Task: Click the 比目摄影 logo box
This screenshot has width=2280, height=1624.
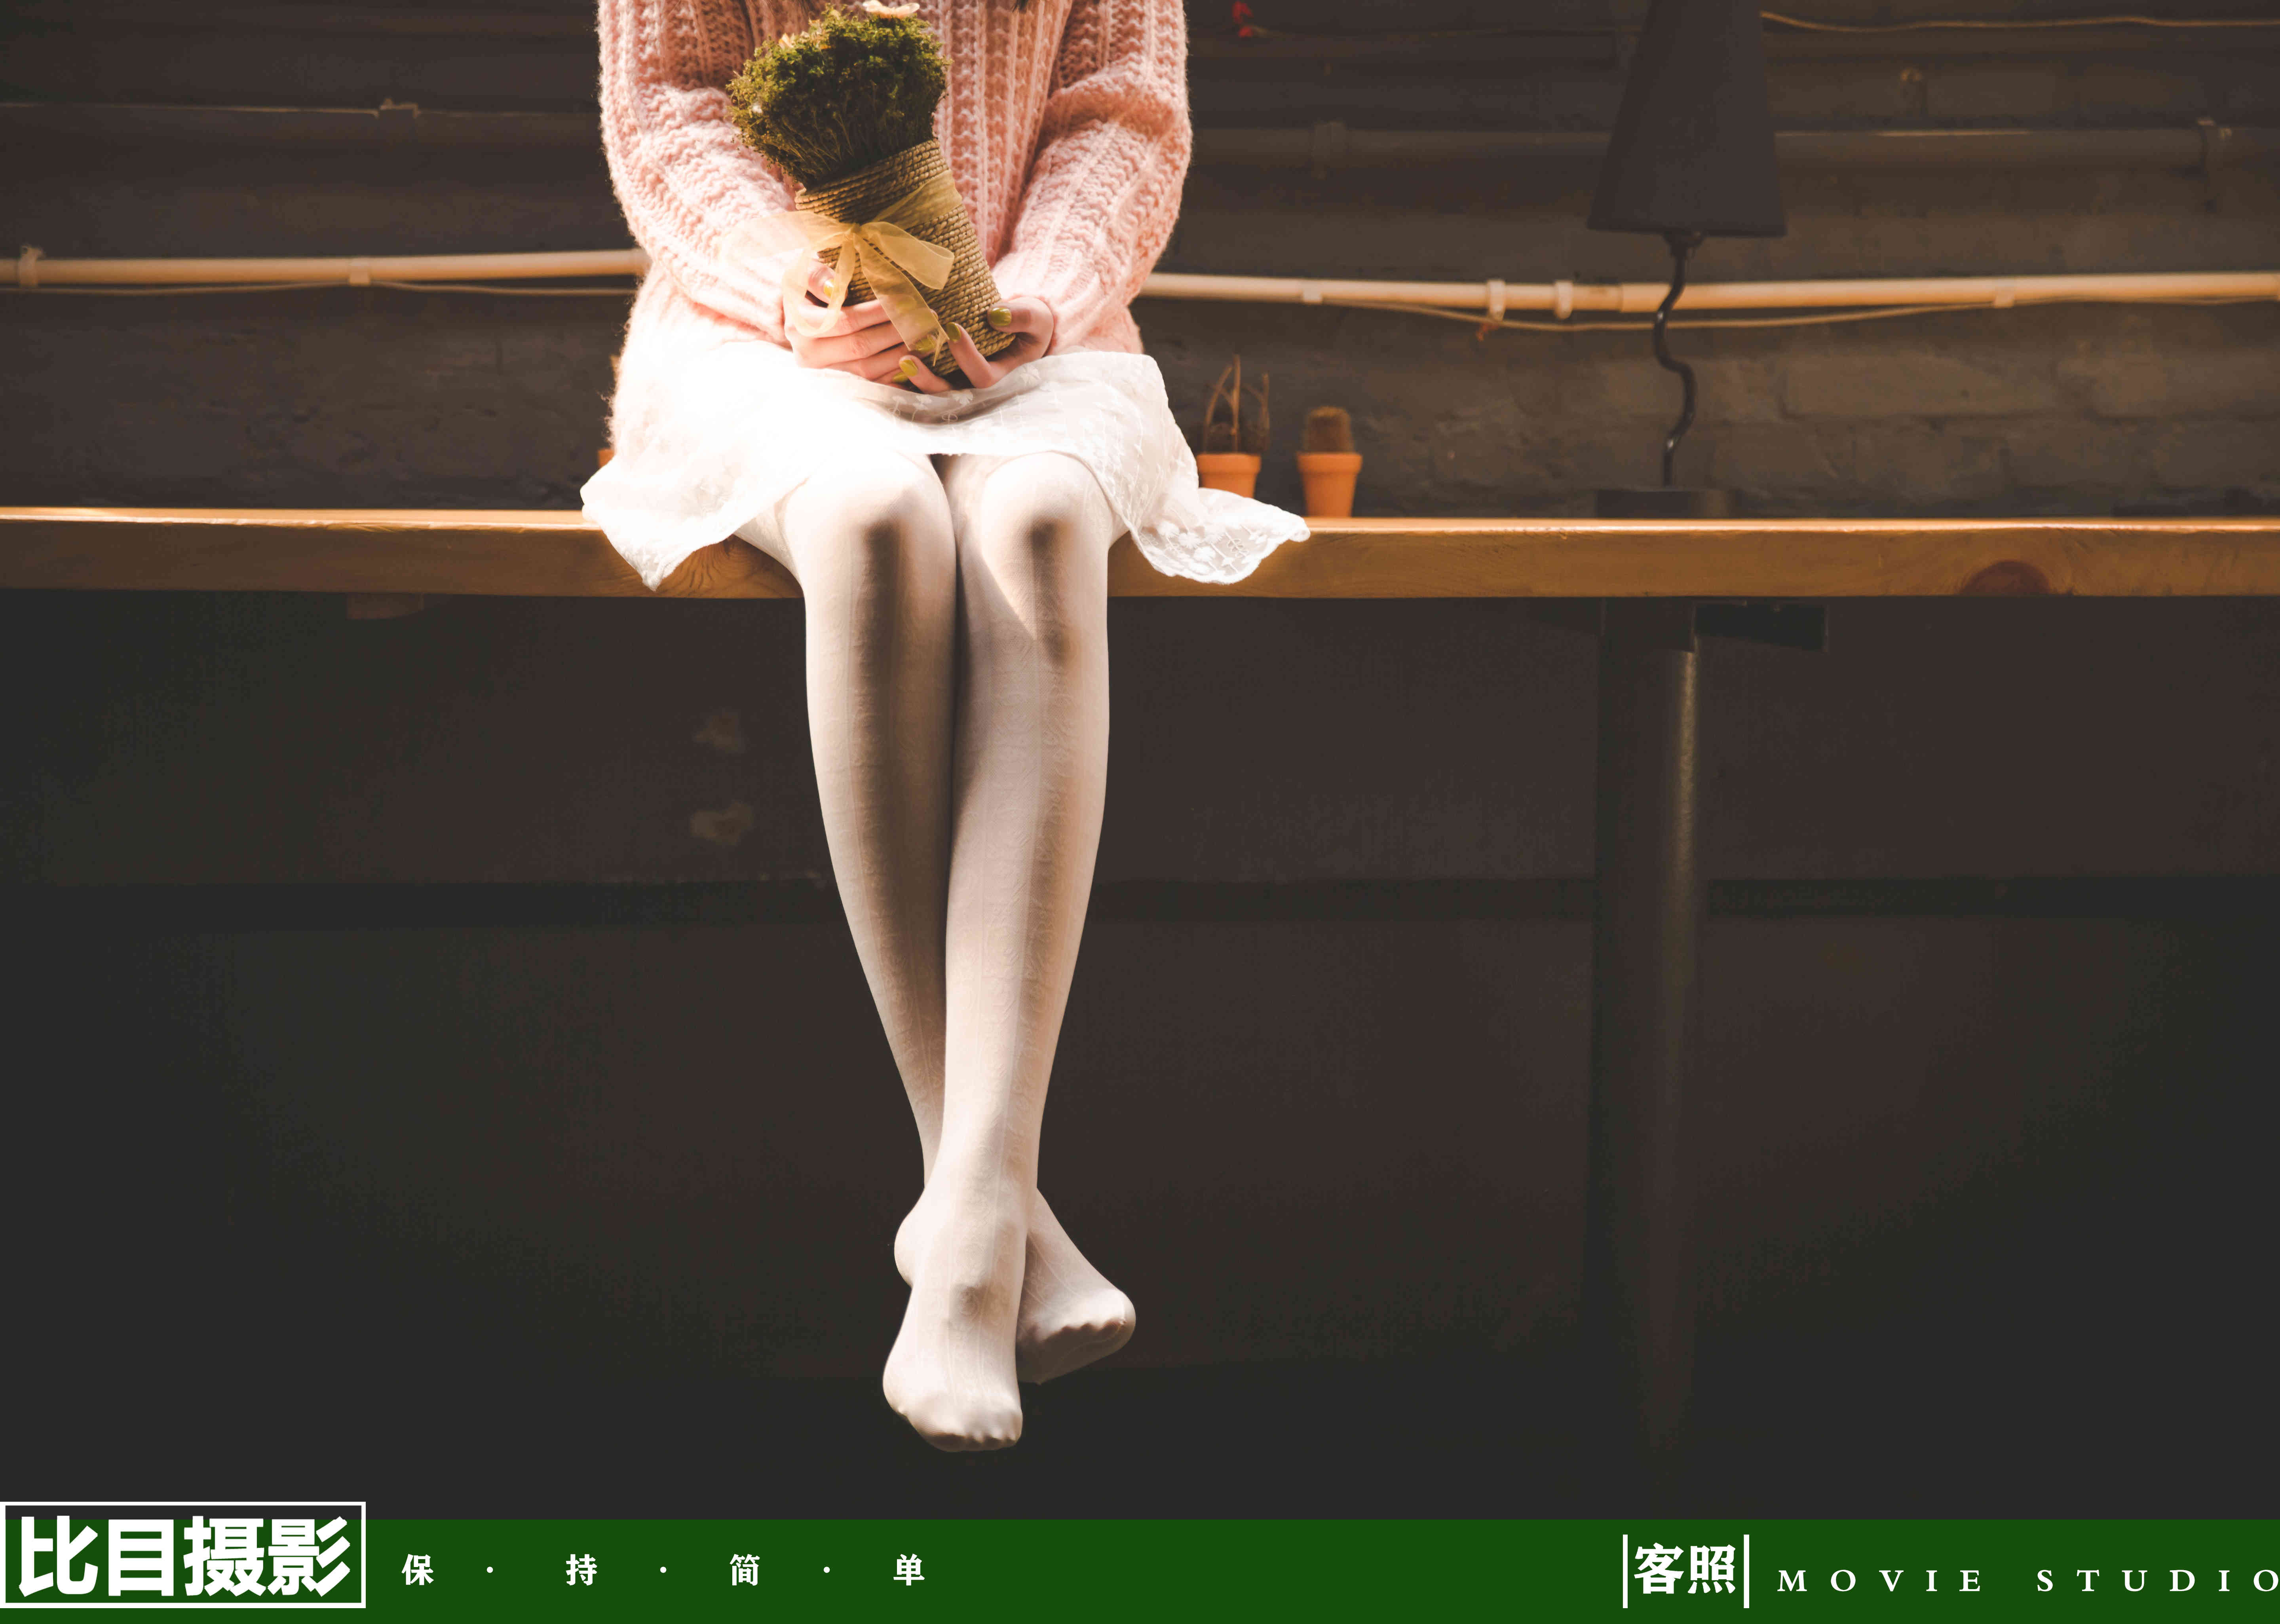Action: click(x=183, y=1555)
